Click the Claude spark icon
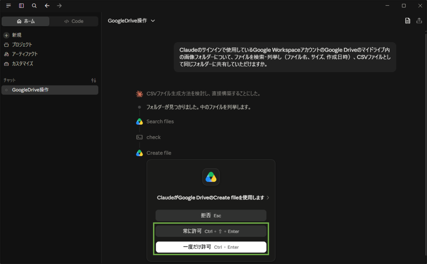The height and width of the screenshot is (264, 427). 139,94
